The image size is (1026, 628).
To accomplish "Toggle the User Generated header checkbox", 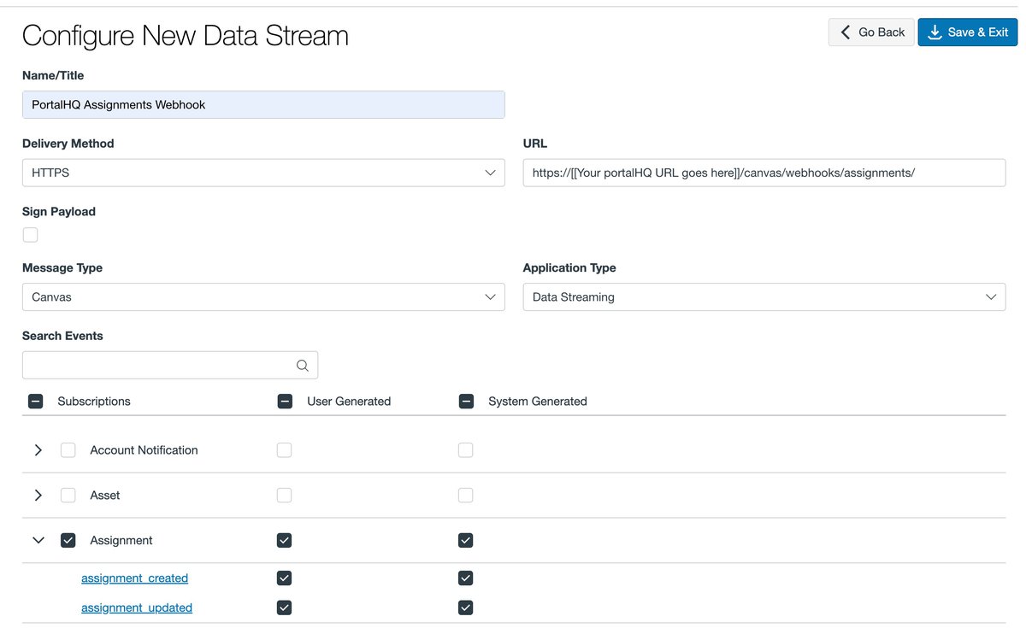I will 285,402.
